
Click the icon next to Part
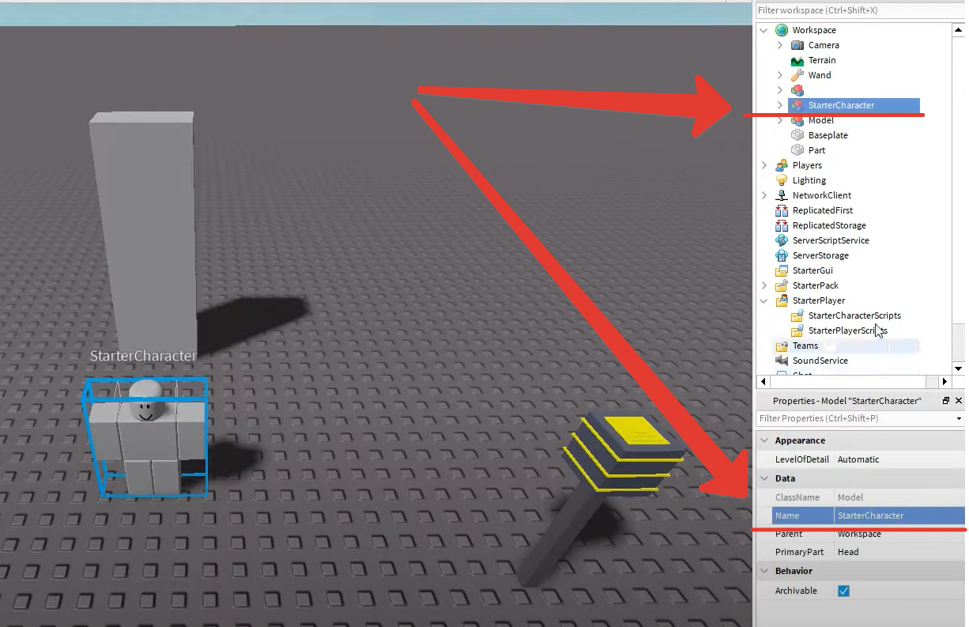point(797,150)
